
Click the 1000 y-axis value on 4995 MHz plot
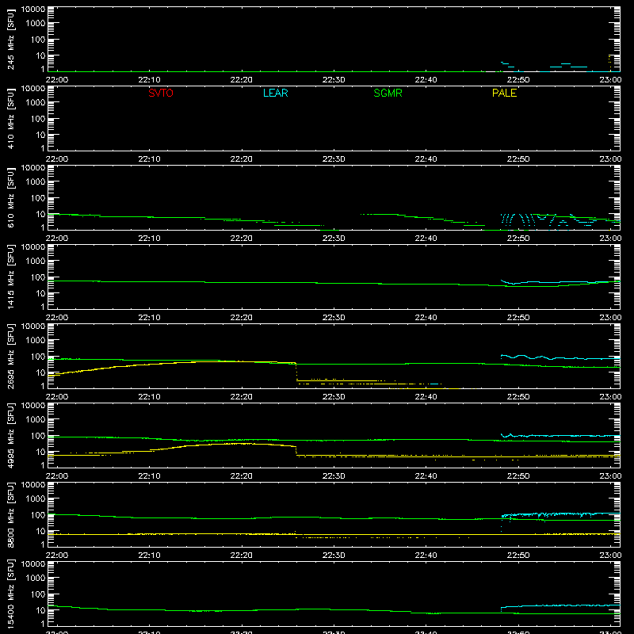click(x=35, y=420)
